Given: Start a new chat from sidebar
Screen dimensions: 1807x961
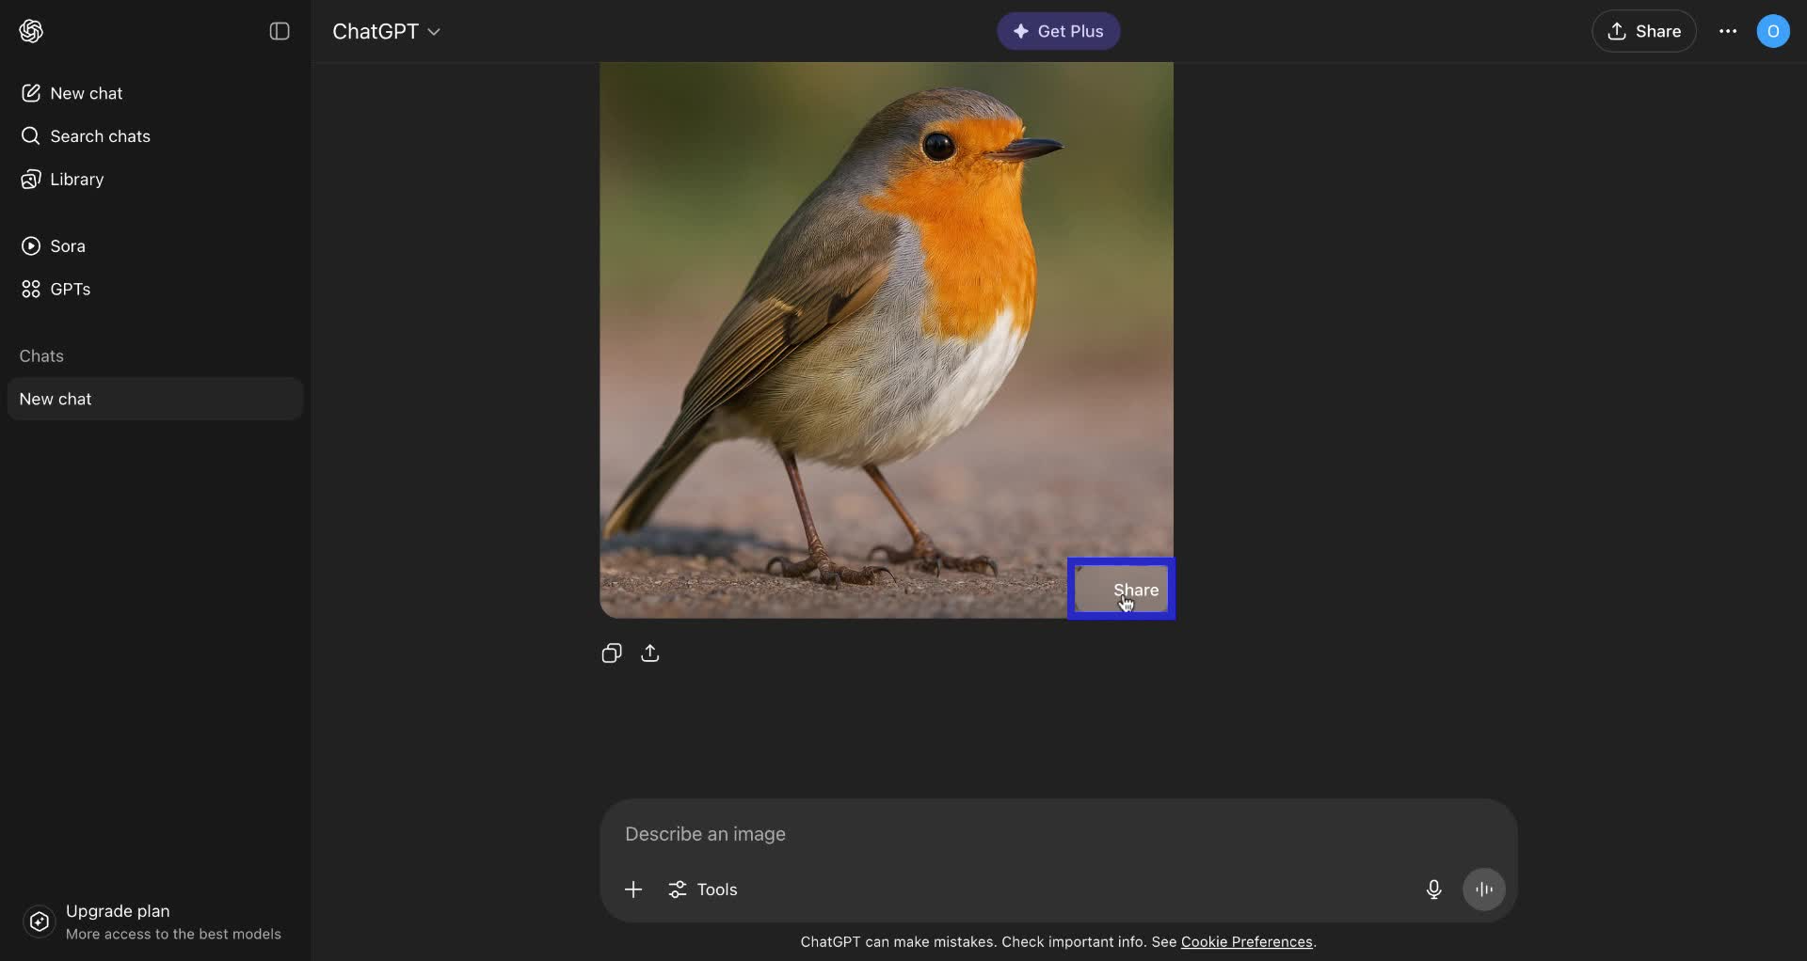Looking at the screenshot, I should coord(85,93).
